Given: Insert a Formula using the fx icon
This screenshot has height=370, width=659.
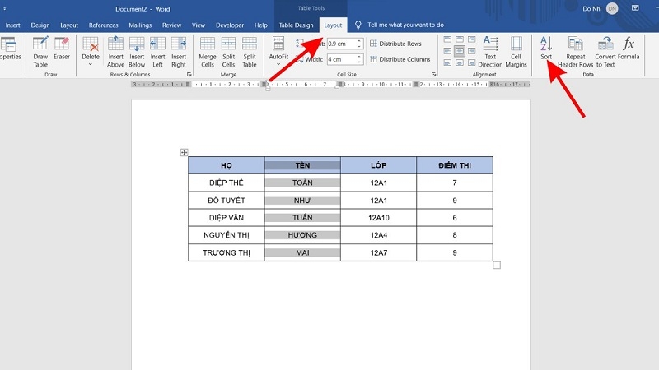Looking at the screenshot, I should 629,49.
